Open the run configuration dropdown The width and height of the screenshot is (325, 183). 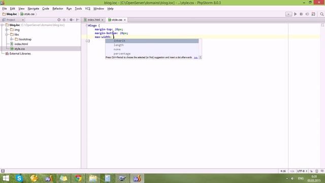(x=288, y=14)
